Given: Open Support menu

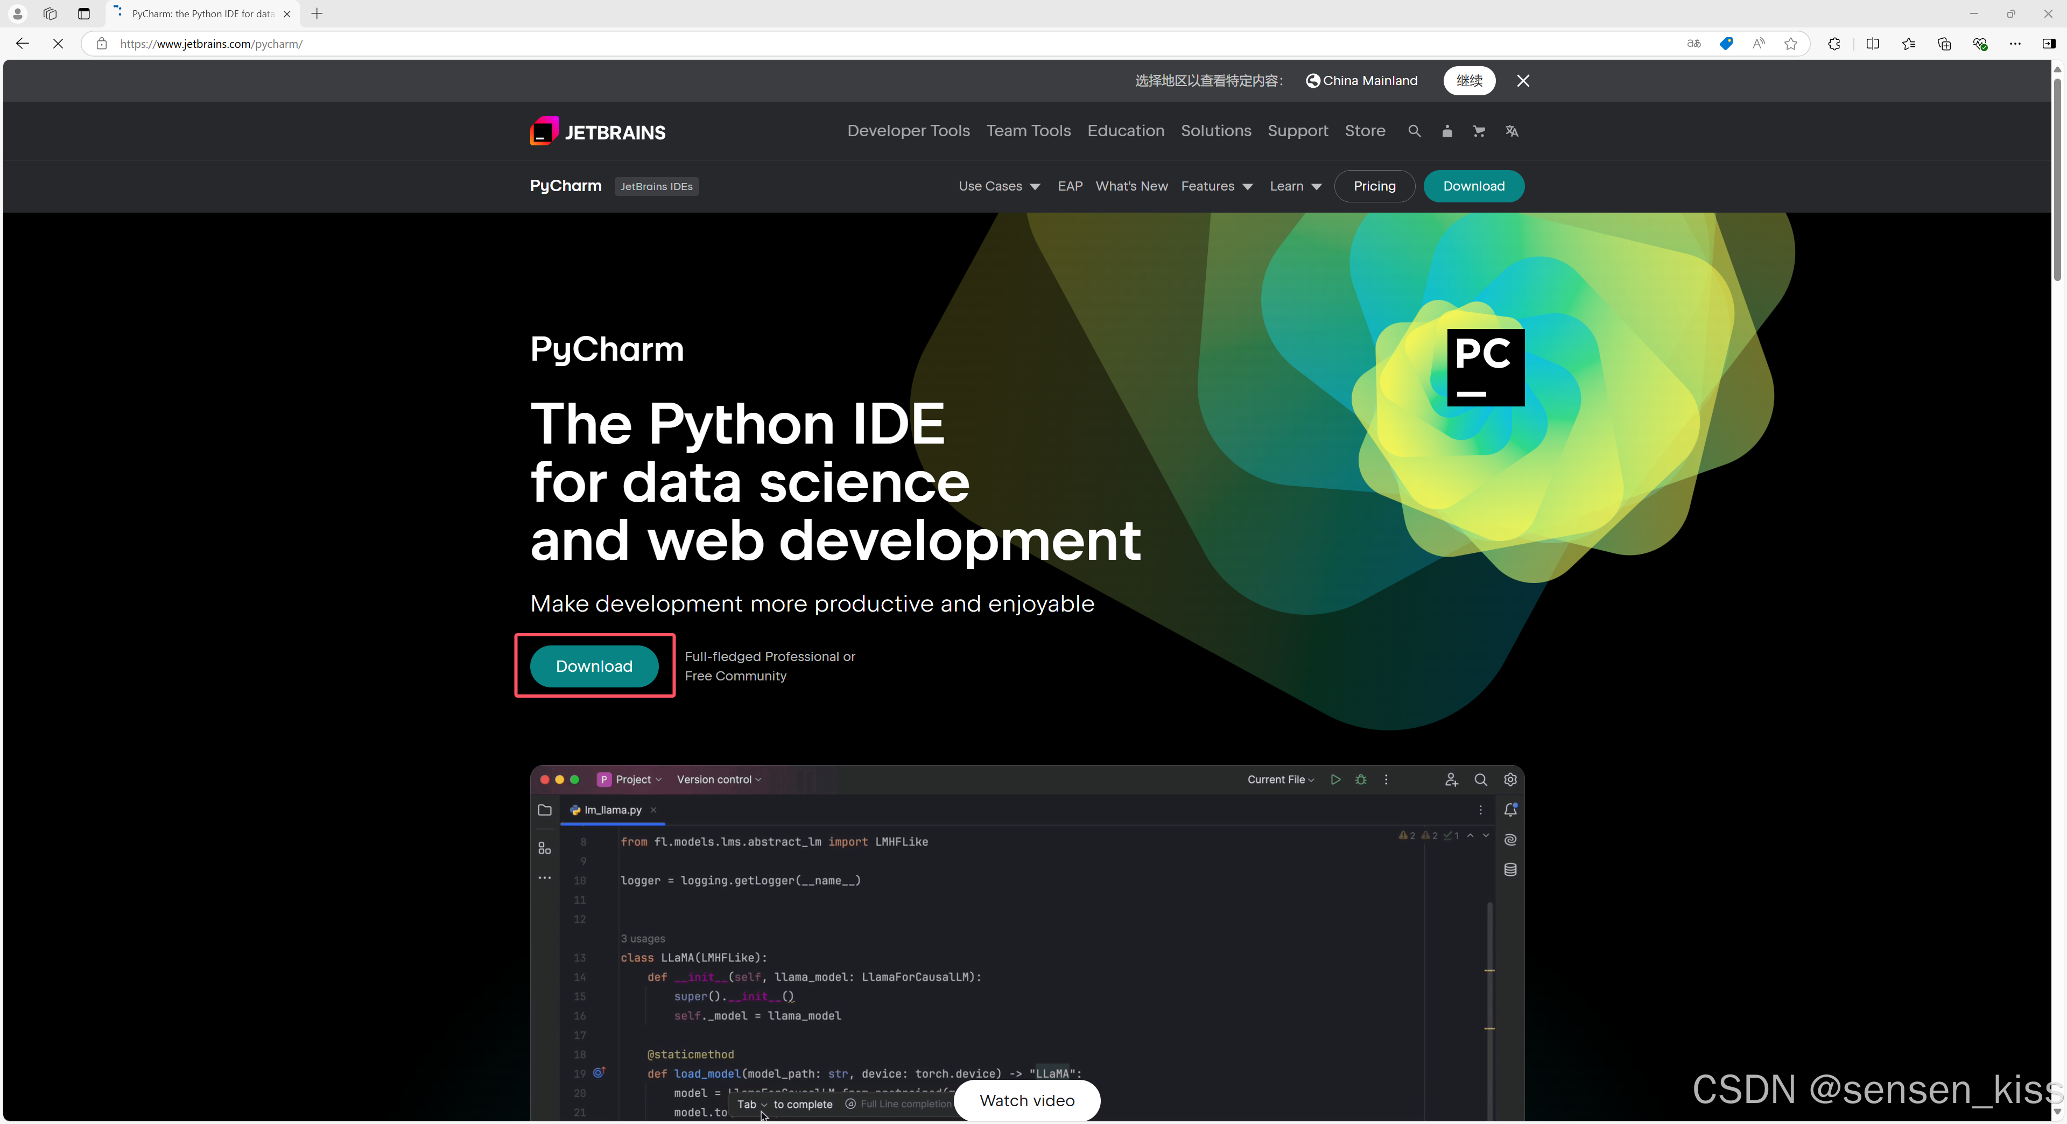Looking at the screenshot, I should pos(1297,131).
